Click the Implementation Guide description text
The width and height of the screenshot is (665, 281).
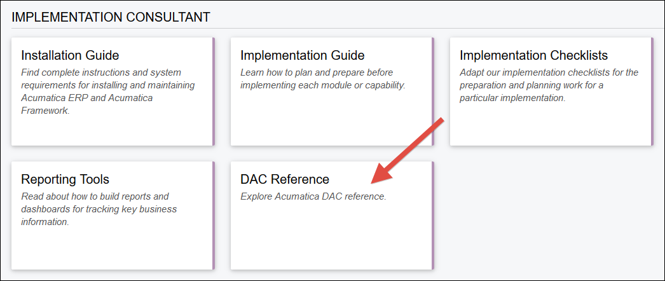point(322,79)
